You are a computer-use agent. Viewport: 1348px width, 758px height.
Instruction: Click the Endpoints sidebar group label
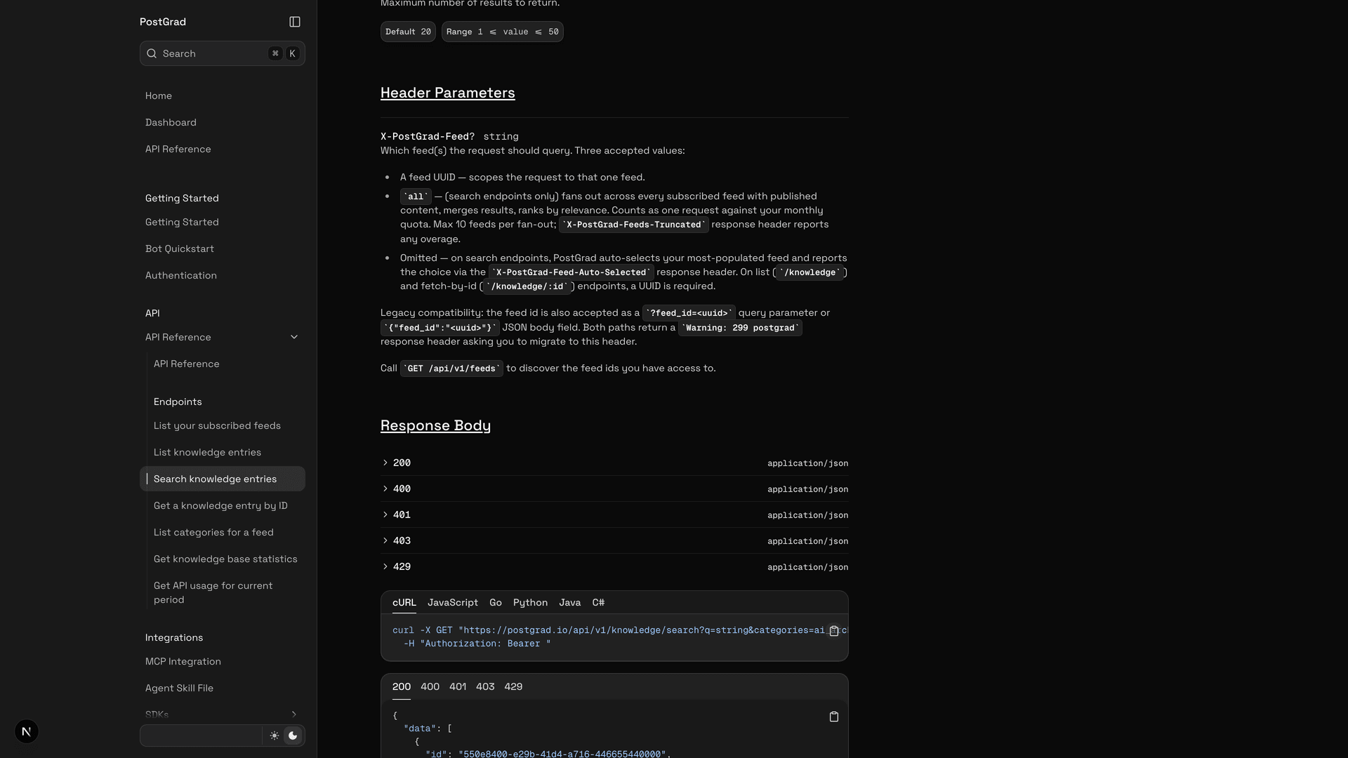coord(178,401)
